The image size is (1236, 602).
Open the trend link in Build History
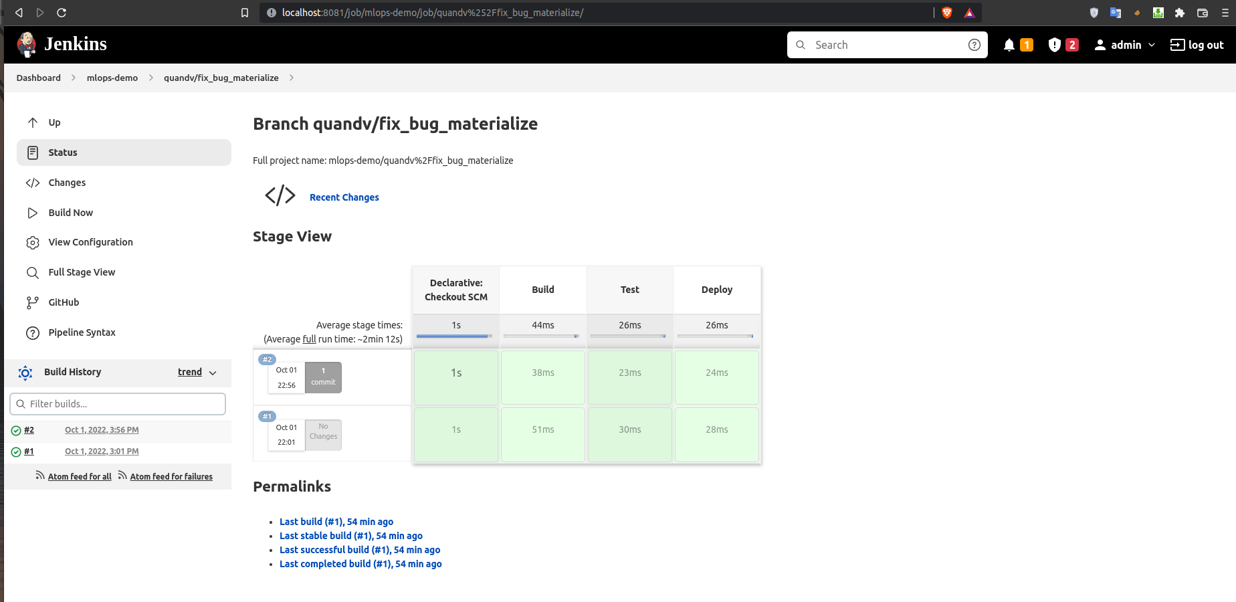tap(190, 372)
